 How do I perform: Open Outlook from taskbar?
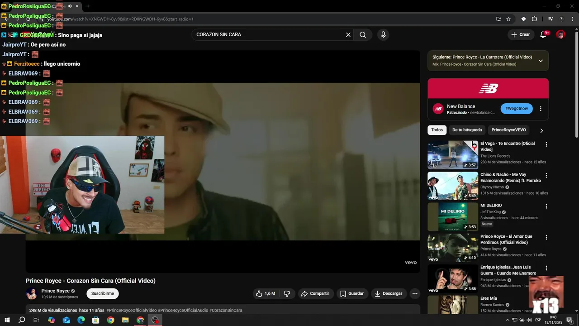[x=66, y=320]
